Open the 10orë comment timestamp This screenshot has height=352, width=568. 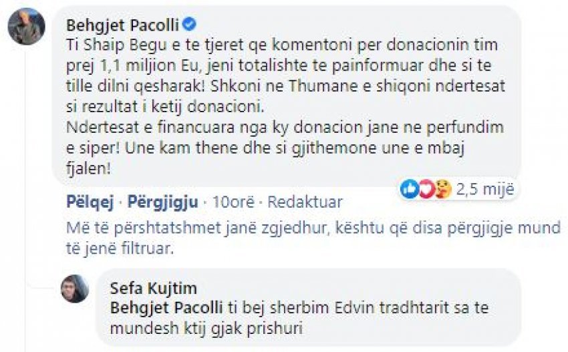(x=233, y=202)
